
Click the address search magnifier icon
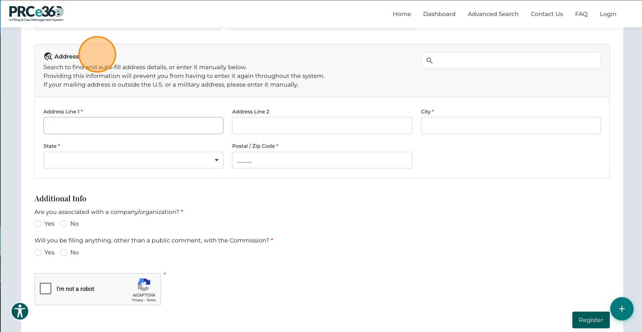click(x=430, y=60)
